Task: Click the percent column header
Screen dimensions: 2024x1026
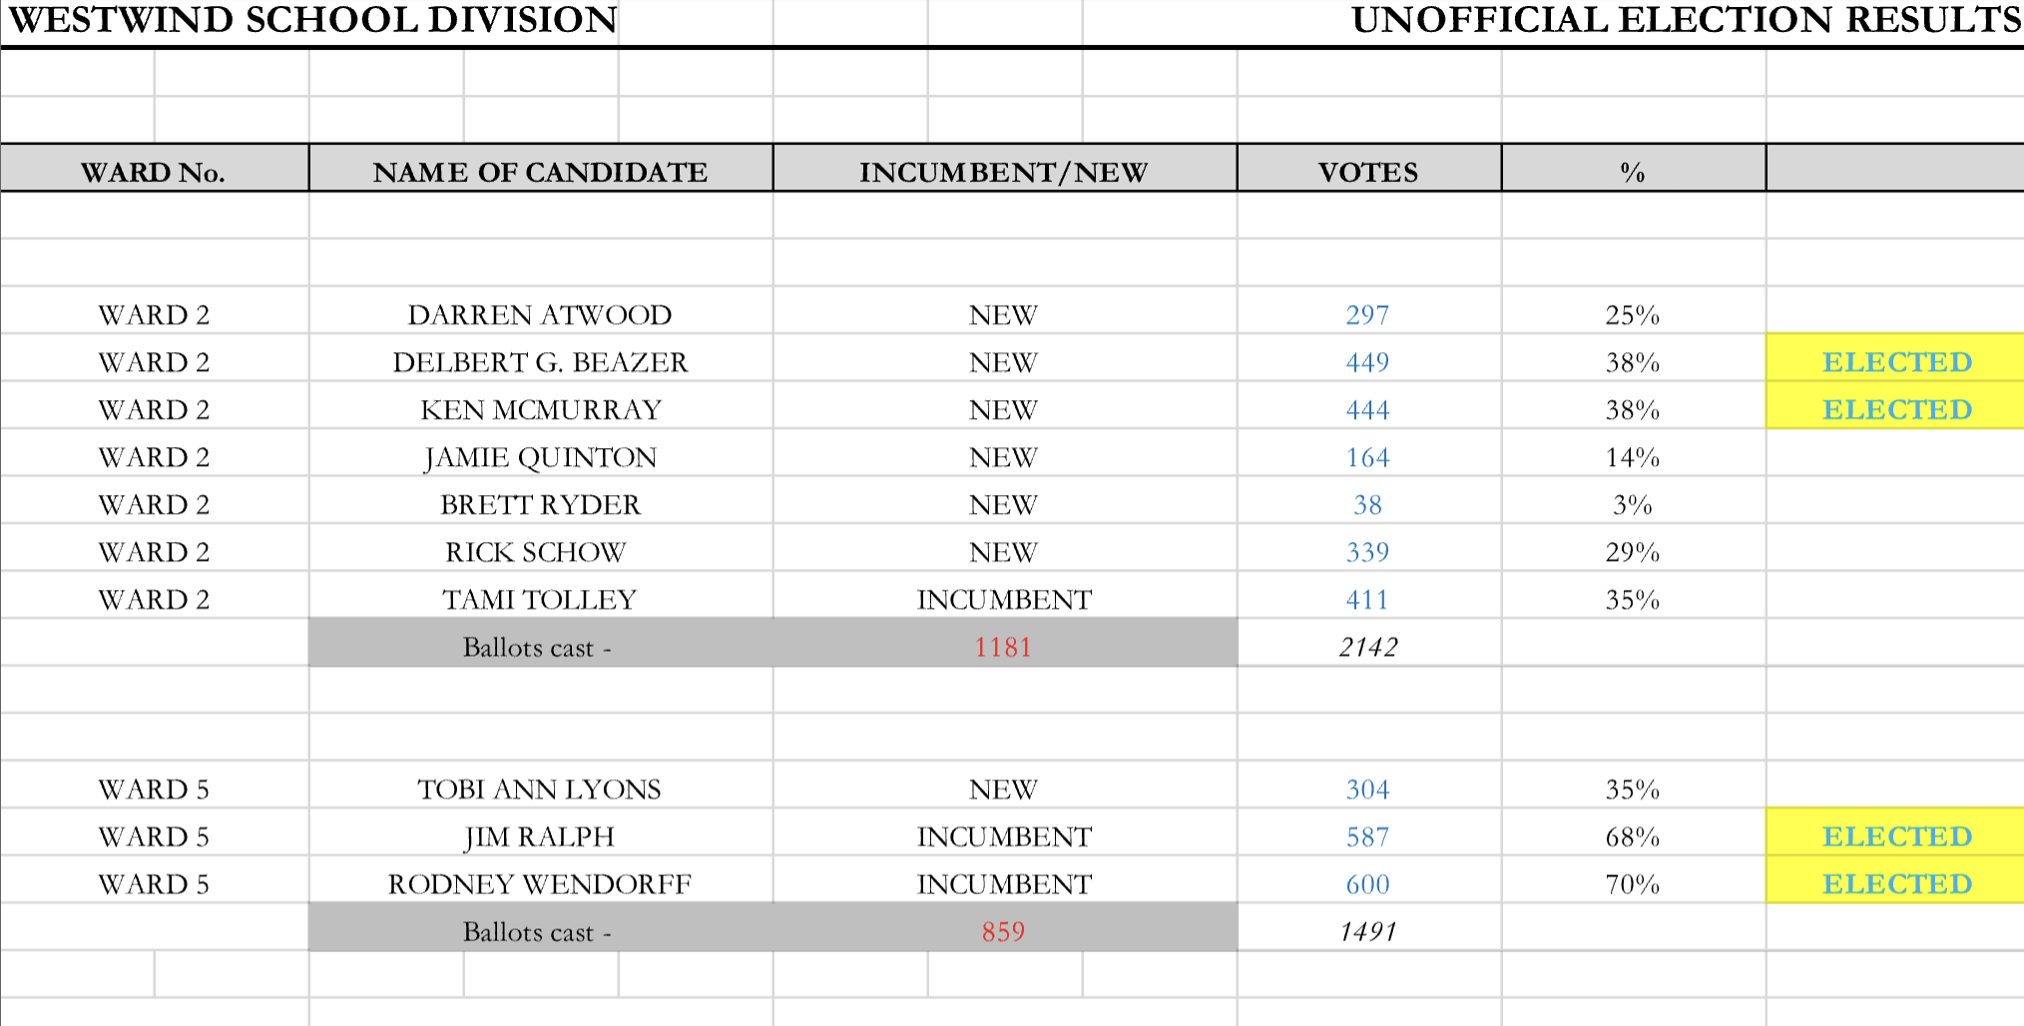Action: (x=1632, y=172)
